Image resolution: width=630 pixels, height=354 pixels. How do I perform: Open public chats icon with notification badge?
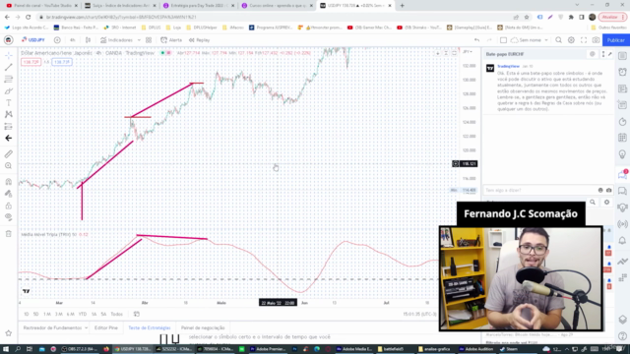point(622,174)
